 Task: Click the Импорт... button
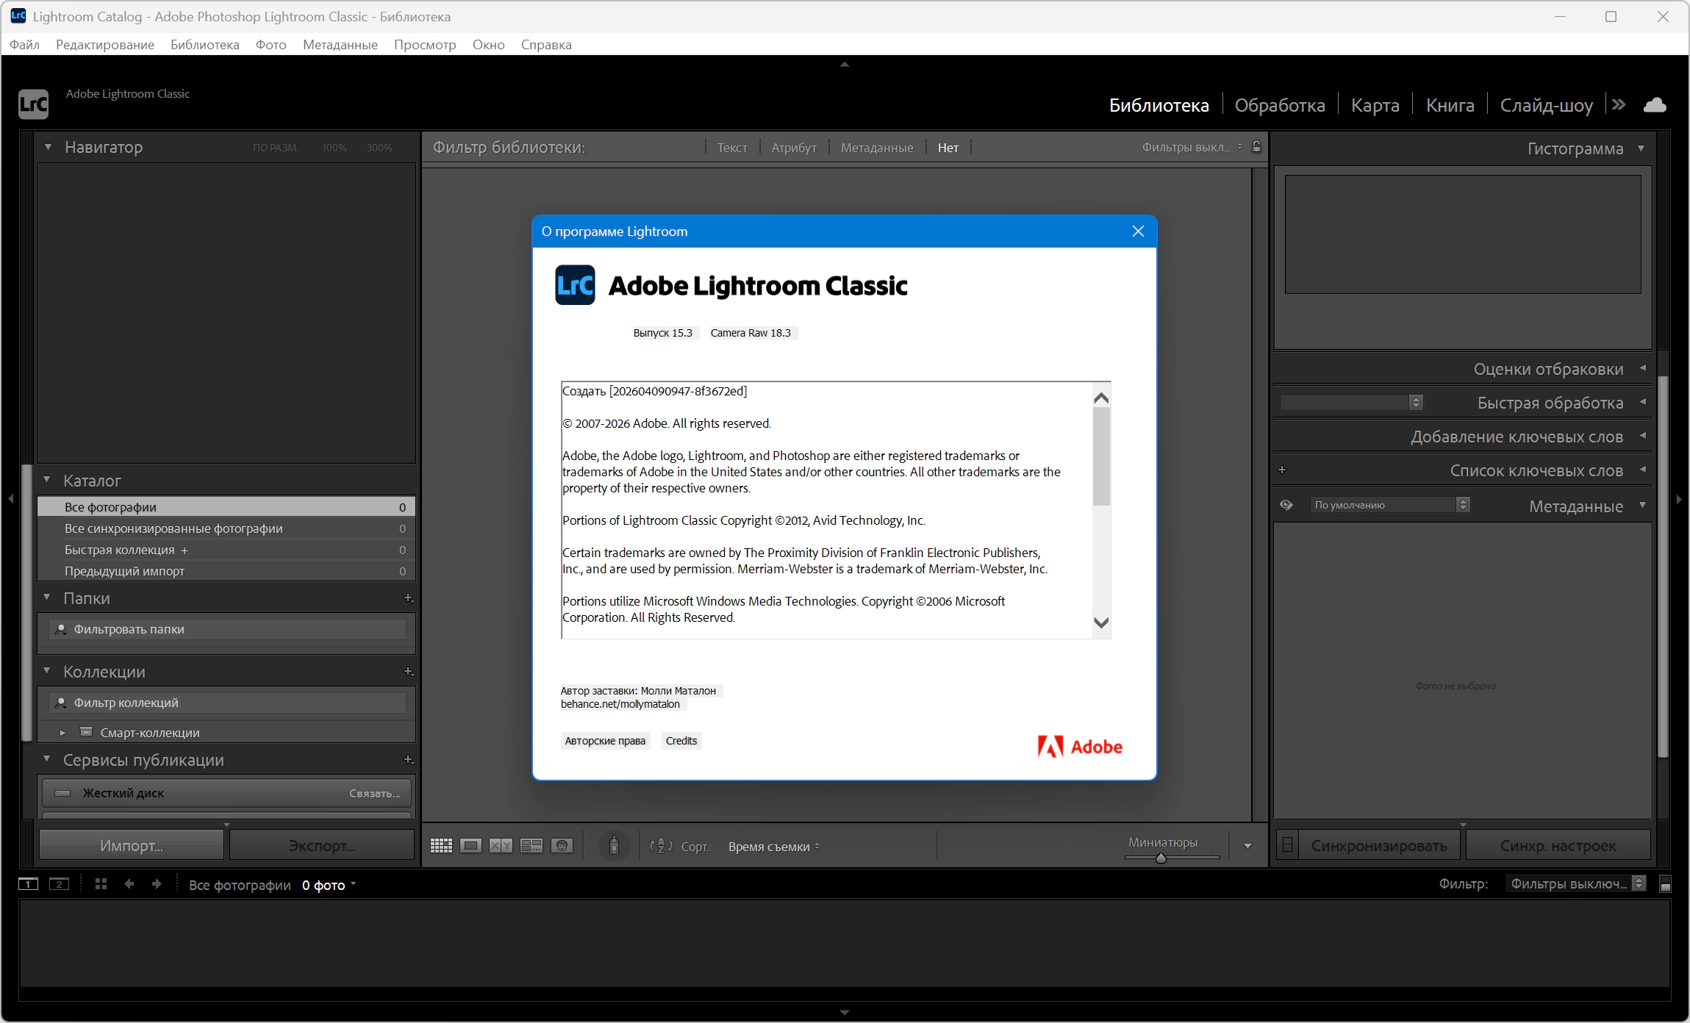point(132,846)
